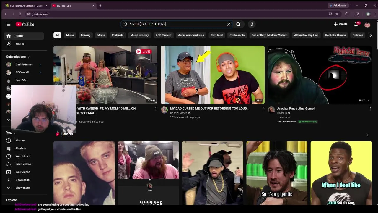The image size is (378, 213).
Task: Open Your videos in sidebar
Action: (x=24, y=172)
